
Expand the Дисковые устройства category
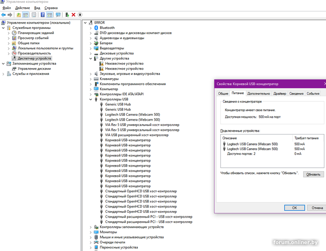[90, 53]
